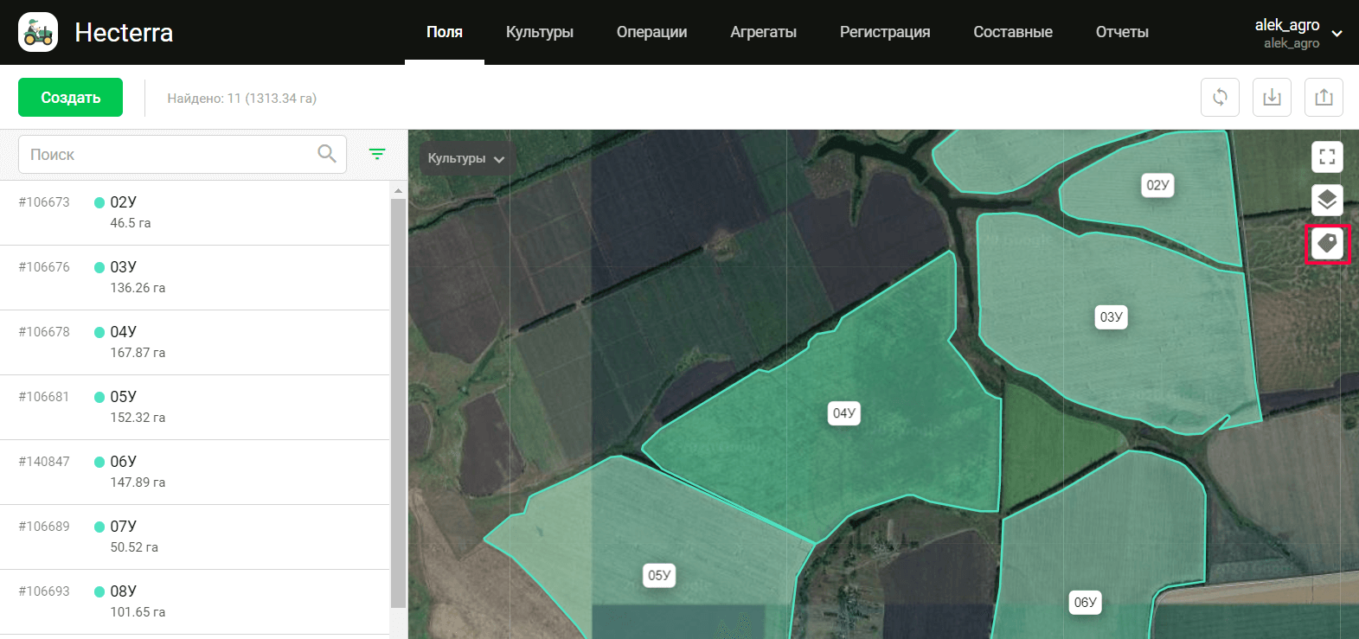Switch to the Операции tab

(x=651, y=32)
